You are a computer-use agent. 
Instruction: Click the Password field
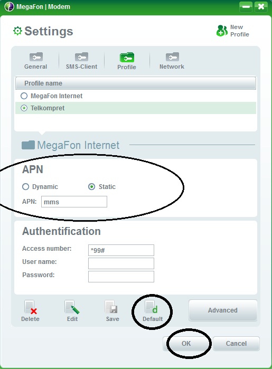(121, 277)
